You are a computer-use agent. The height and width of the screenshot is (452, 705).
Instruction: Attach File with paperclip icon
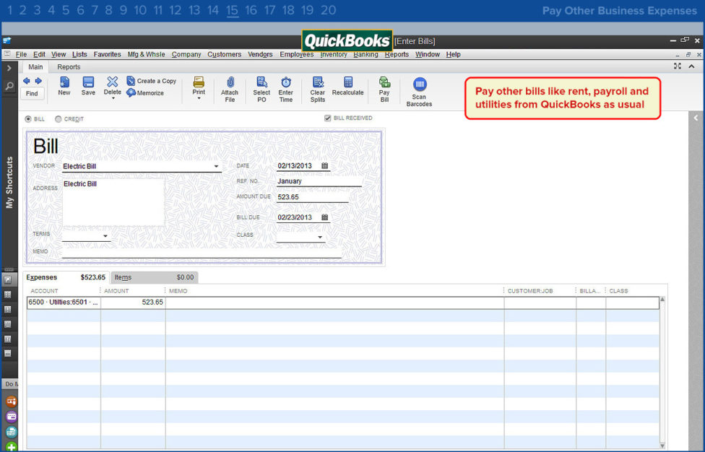point(230,90)
